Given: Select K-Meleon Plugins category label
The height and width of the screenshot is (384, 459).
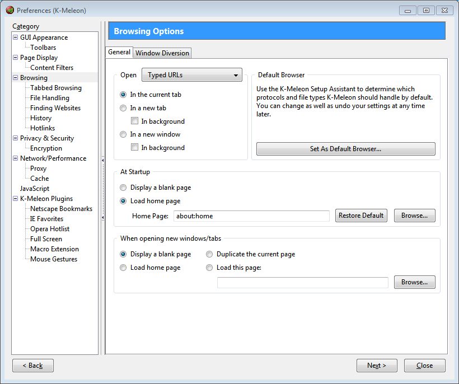Looking at the screenshot, I should tap(46, 199).
